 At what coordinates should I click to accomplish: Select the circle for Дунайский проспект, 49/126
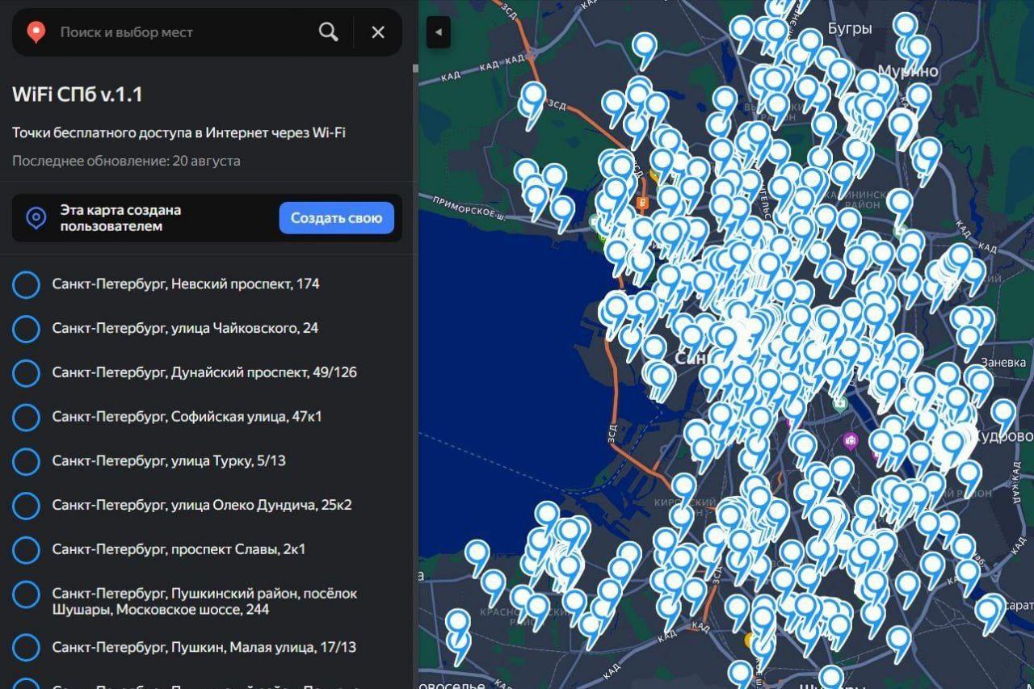point(27,373)
